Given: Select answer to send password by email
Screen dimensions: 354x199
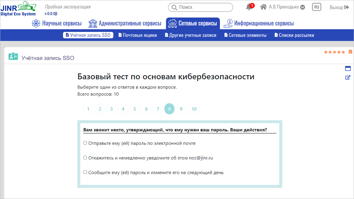Looking at the screenshot, I should coord(85,143).
